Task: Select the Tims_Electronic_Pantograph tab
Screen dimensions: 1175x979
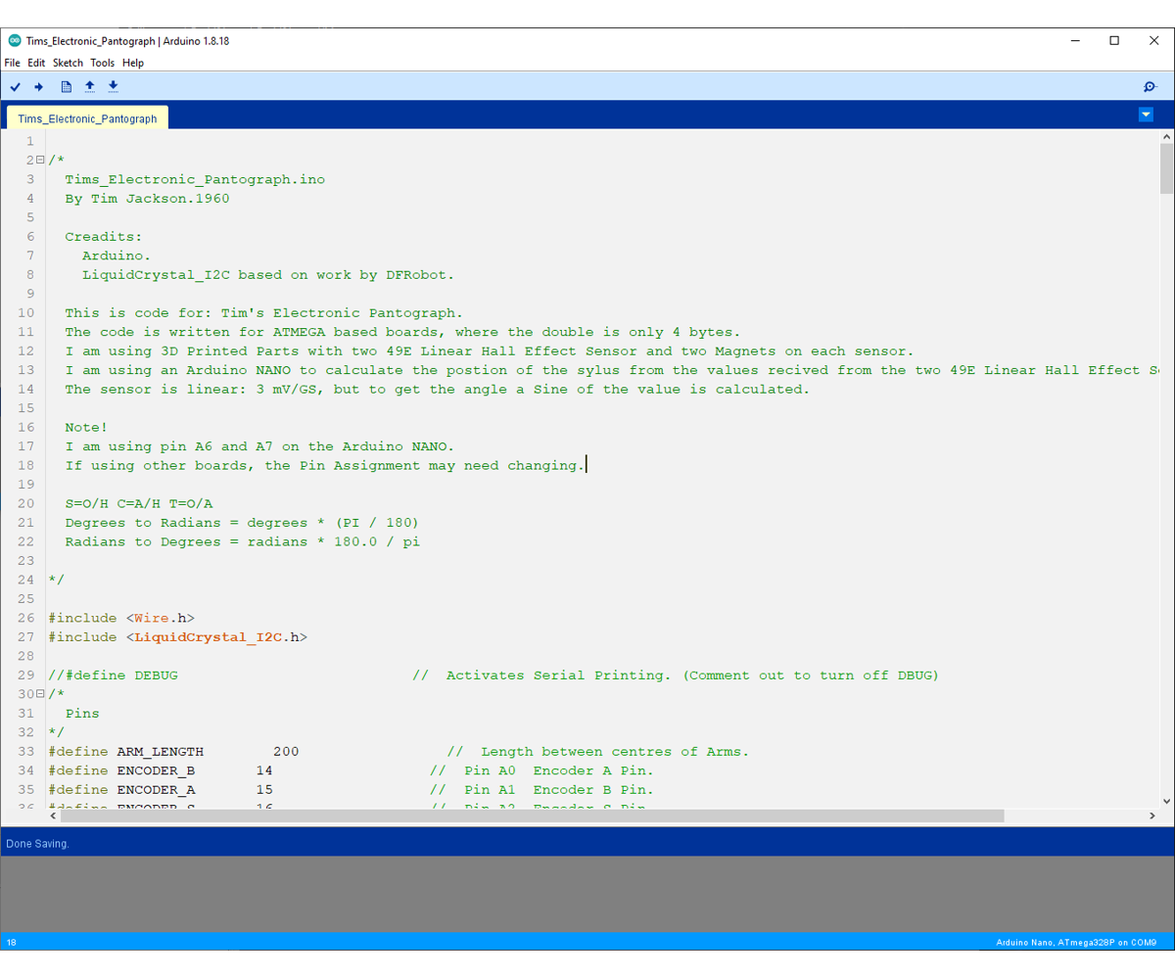Action: (87, 118)
